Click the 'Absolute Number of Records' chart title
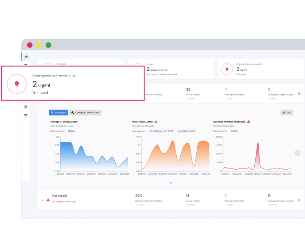Screen dimensions: 305x247 click(229, 122)
